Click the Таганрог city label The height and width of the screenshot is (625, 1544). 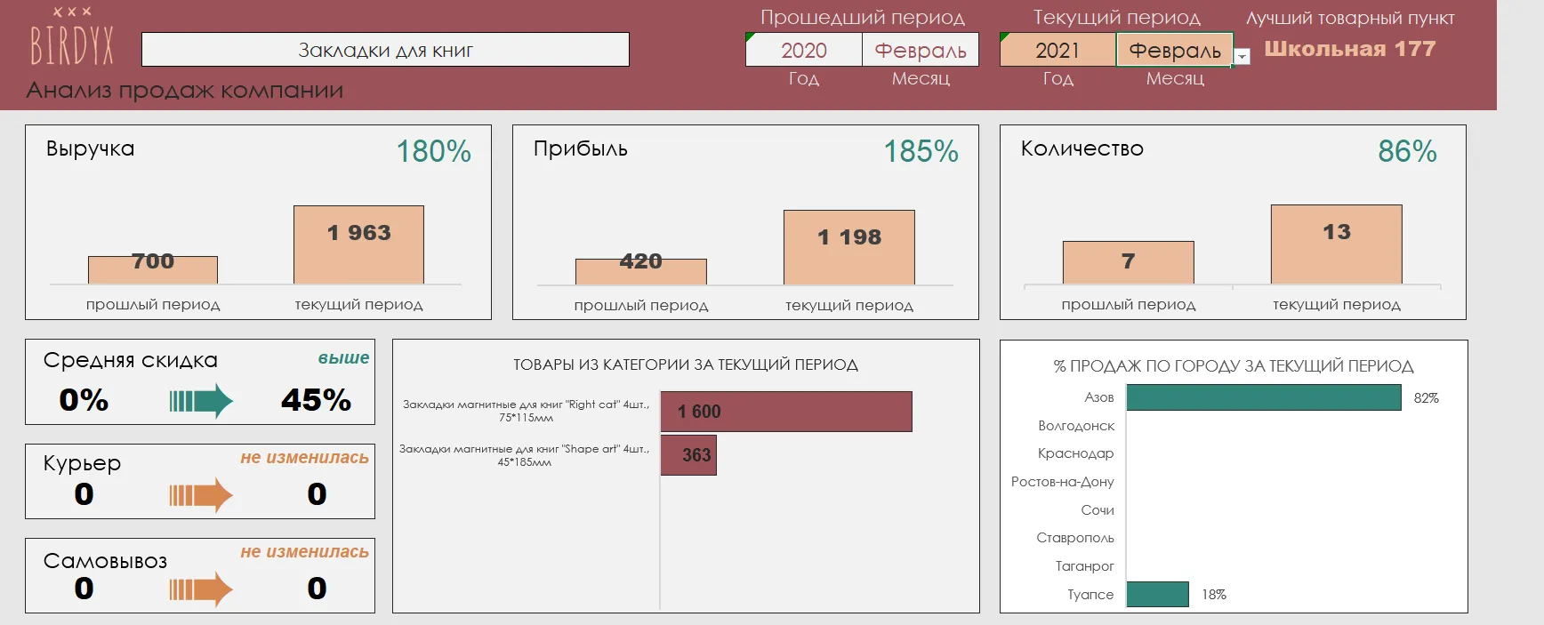pos(1085,566)
